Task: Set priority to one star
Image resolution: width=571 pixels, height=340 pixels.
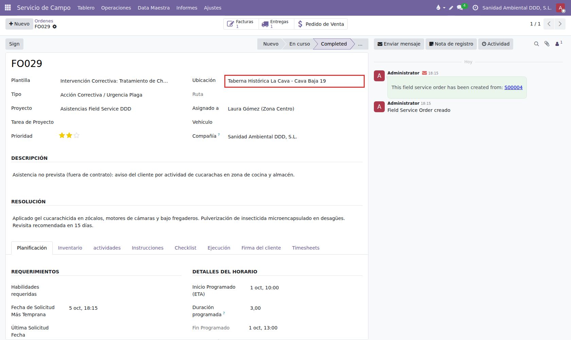Action: pyautogui.click(x=62, y=135)
